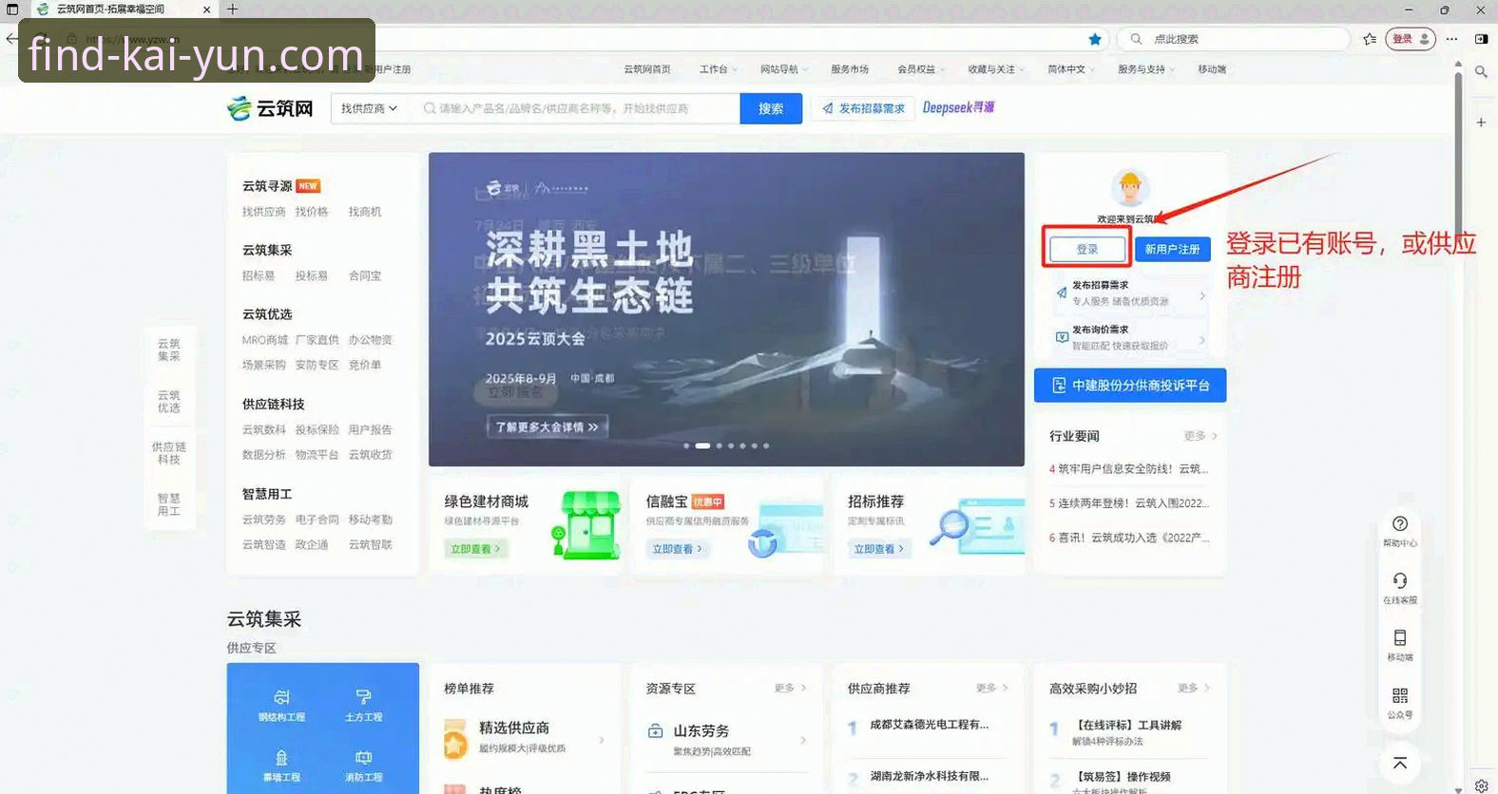1498x794 pixels.
Task: Expand 发布询价需求 card chevron
Action: (1202, 339)
